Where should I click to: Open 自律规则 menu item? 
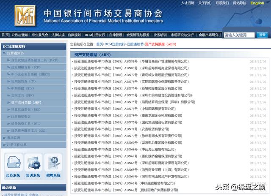pyautogui.click(x=74, y=35)
